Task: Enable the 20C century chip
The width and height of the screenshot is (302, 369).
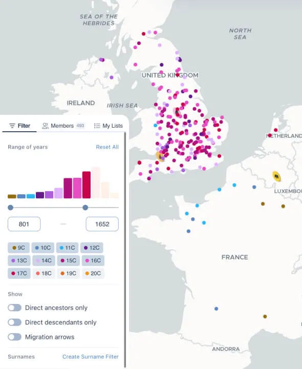Action: point(93,273)
